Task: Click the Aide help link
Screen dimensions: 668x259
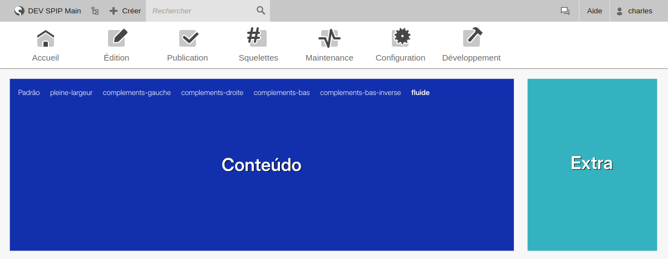Action: [x=595, y=11]
